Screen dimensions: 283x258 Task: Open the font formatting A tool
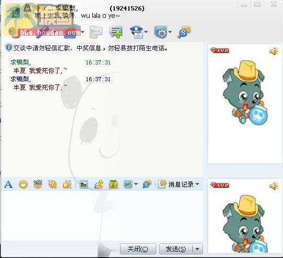(x=8, y=185)
